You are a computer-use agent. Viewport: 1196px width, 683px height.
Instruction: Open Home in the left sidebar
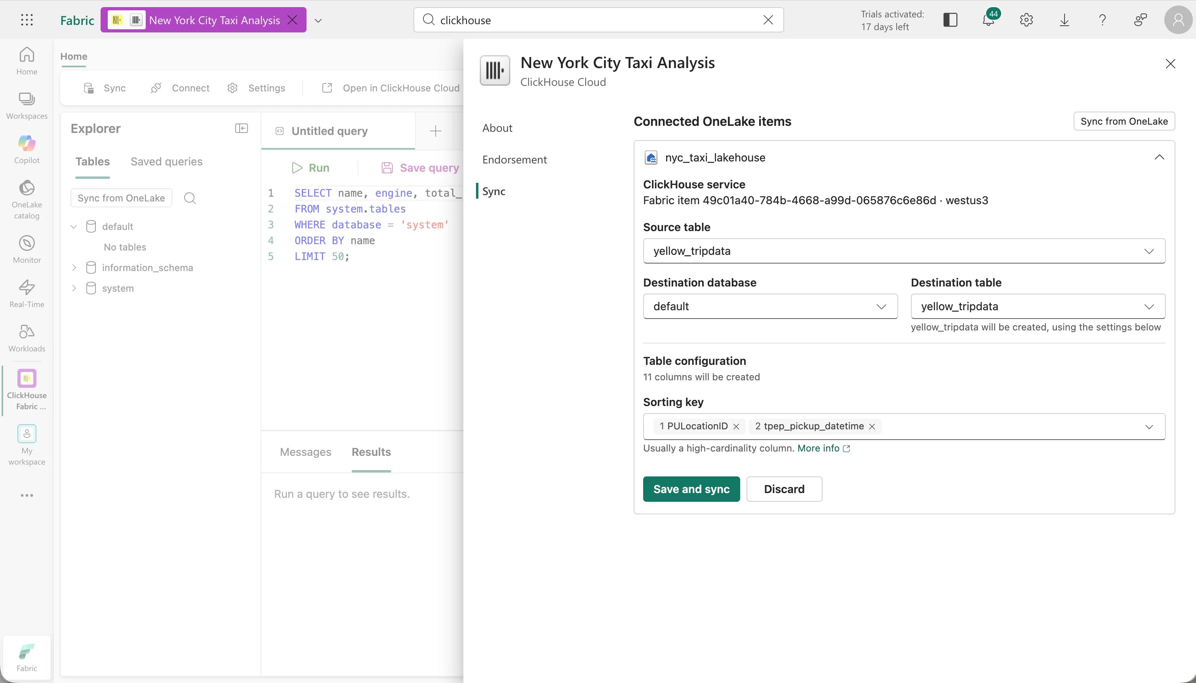[x=27, y=61]
